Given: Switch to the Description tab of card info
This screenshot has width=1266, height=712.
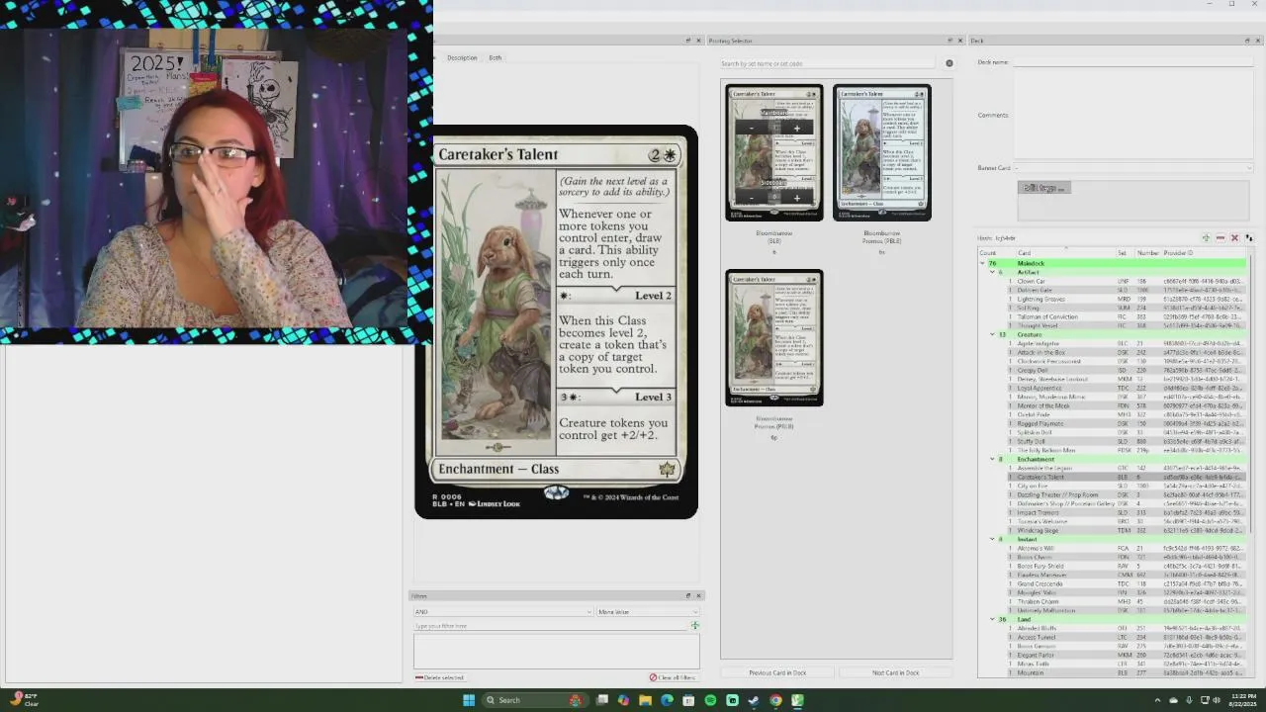Looking at the screenshot, I should pos(462,57).
